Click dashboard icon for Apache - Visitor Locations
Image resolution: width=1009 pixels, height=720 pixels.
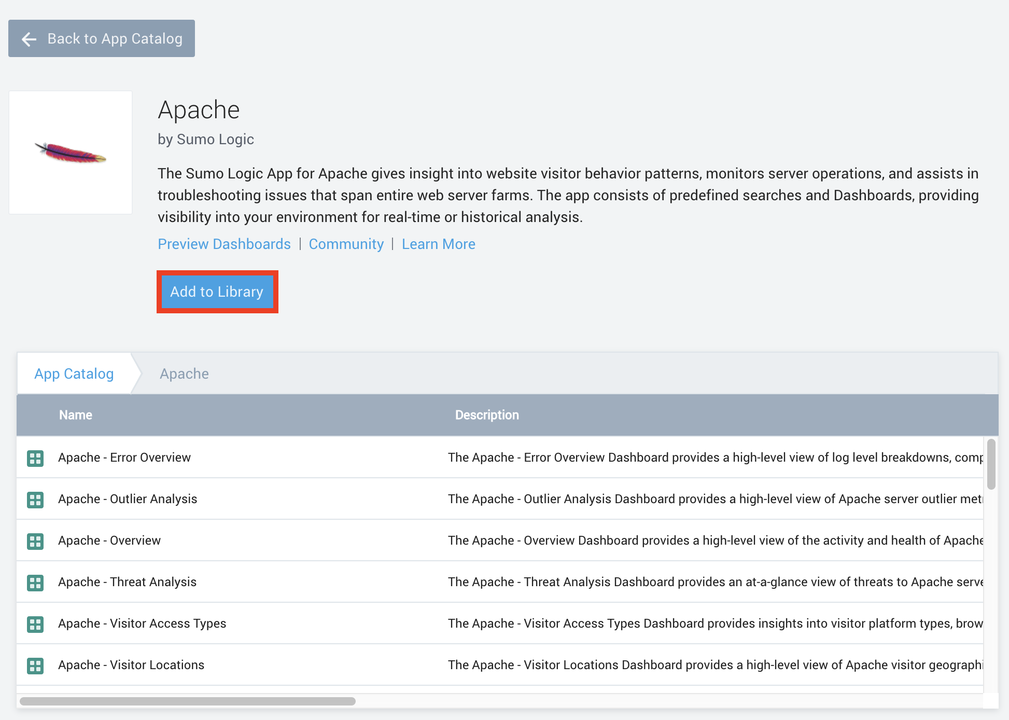point(35,666)
